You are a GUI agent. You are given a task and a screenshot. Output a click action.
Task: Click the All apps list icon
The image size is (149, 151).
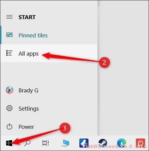point(9,53)
